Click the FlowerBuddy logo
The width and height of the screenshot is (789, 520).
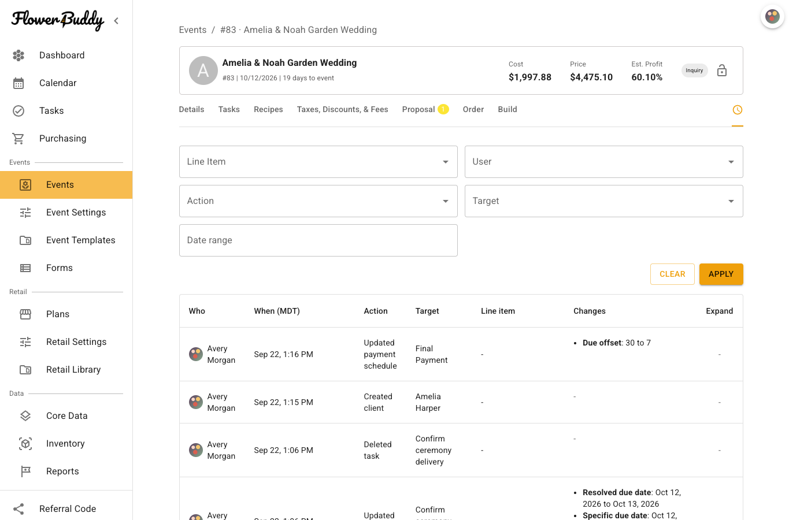point(58,21)
